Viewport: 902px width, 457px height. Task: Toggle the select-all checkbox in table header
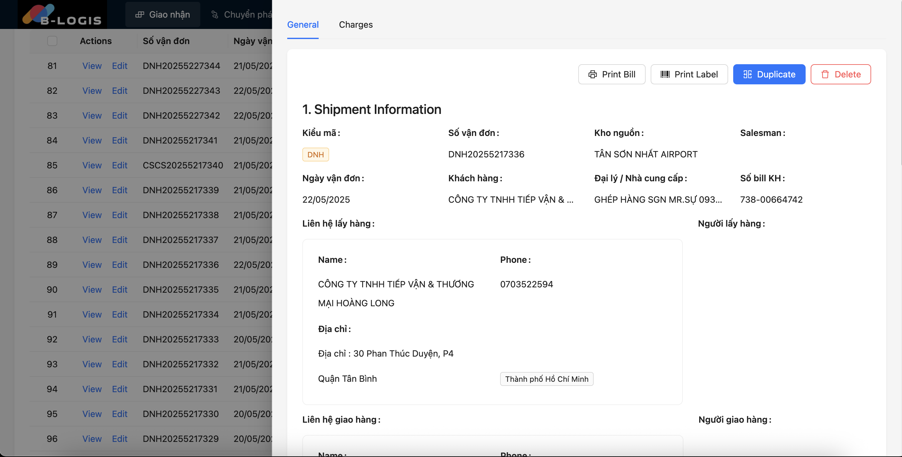click(x=52, y=41)
